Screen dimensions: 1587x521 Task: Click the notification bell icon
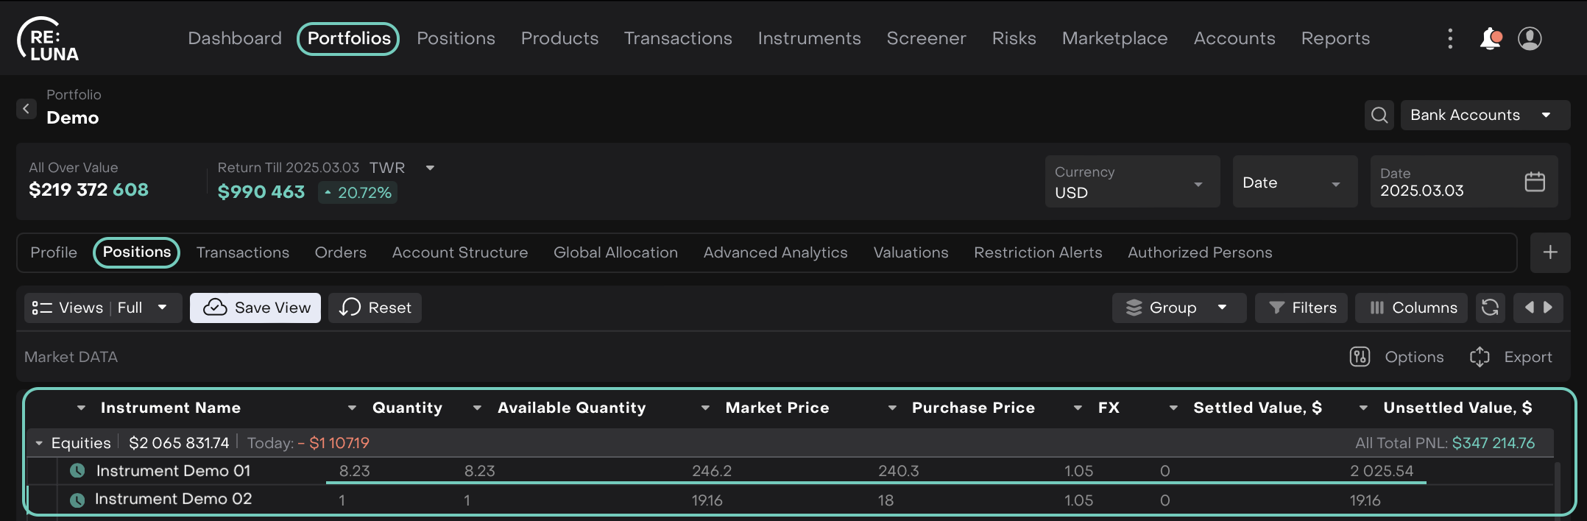[1490, 38]
